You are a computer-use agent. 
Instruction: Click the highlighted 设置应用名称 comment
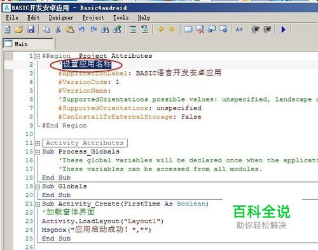click(87, 64)
